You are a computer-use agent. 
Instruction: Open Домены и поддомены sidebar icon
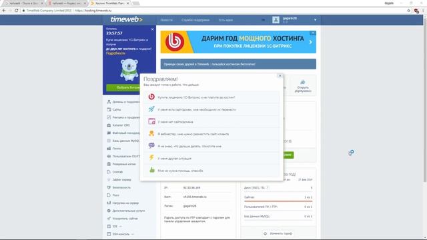click(109, 102)
